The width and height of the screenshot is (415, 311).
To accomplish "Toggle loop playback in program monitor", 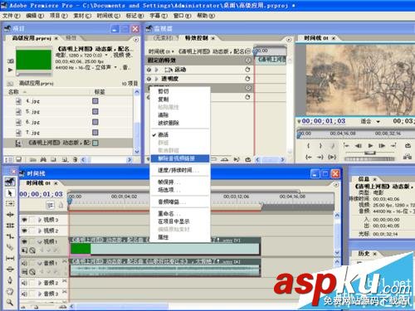I will pyautogui.click(x=408, y=145).
